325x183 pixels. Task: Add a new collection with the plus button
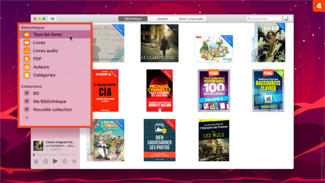click(x=27, y=117)
